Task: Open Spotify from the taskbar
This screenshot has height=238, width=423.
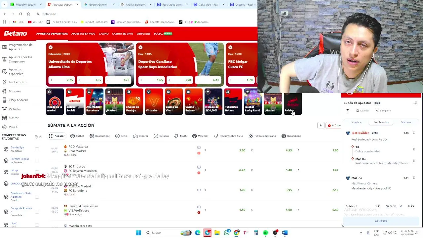Action: pos(265,233)
